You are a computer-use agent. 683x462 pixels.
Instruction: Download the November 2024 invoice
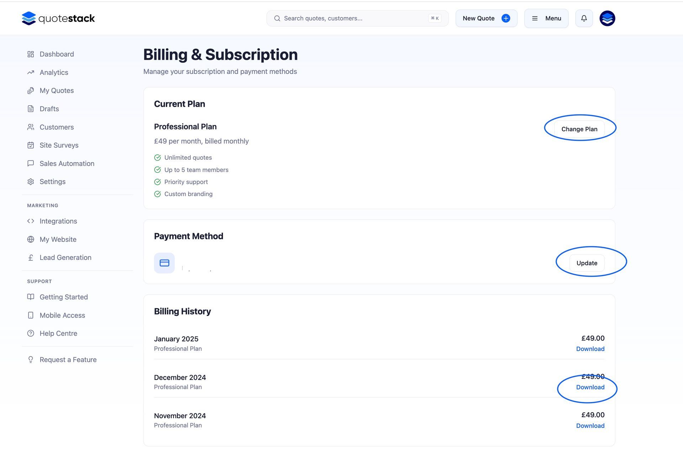coord(590,426)
